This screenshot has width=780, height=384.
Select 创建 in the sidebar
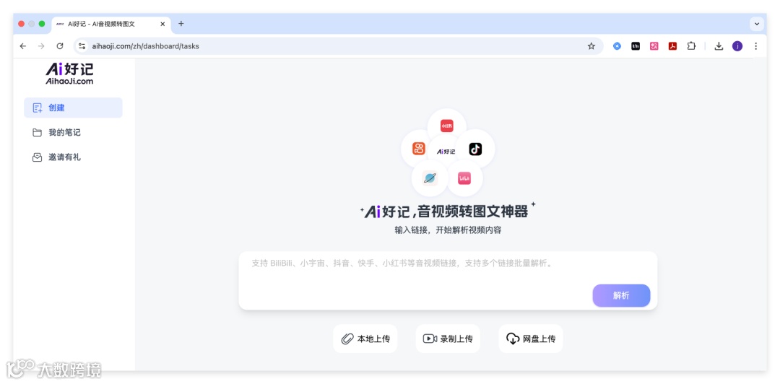point(73,108)
